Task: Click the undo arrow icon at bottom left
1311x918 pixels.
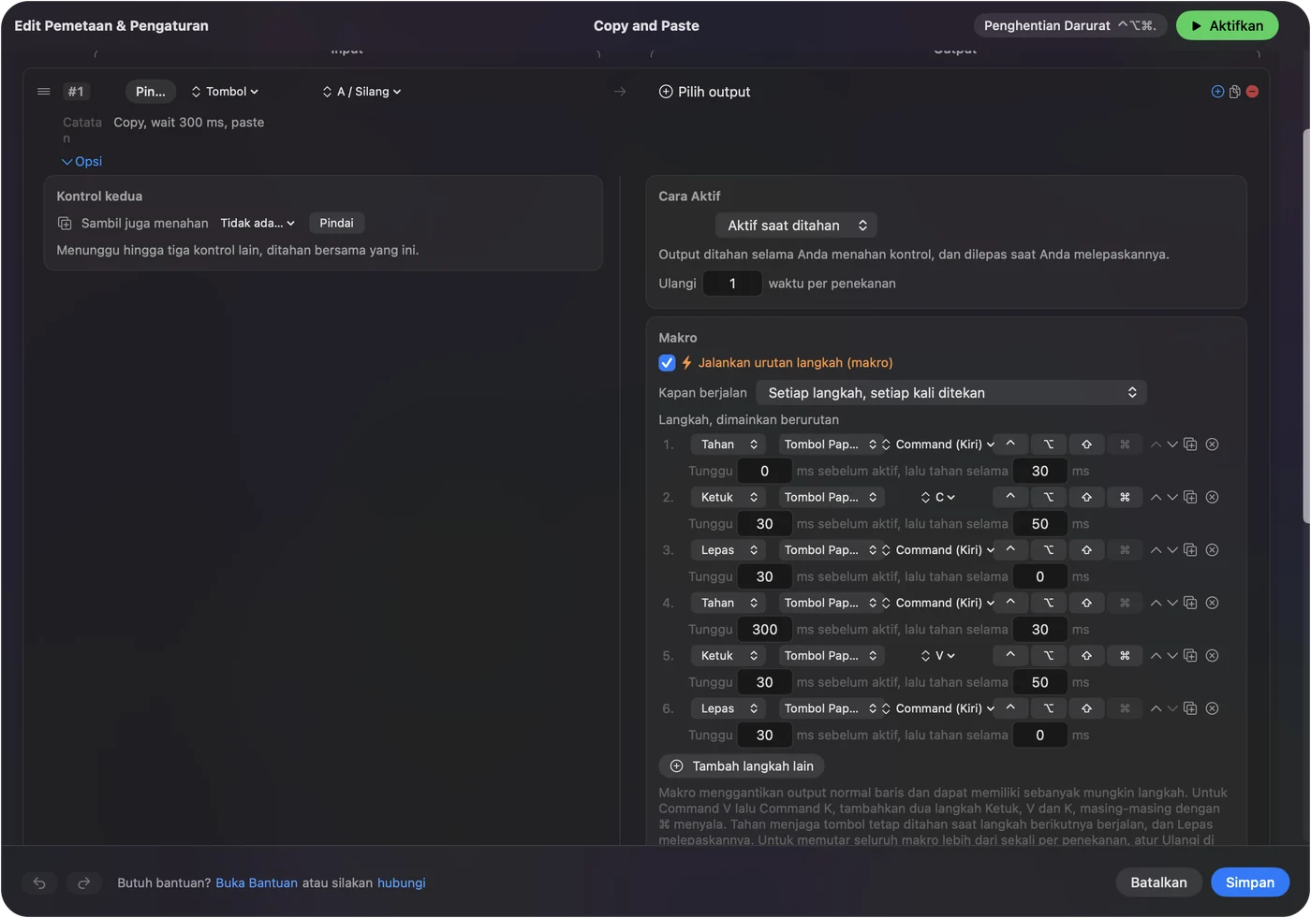Action: coord(39,882)
